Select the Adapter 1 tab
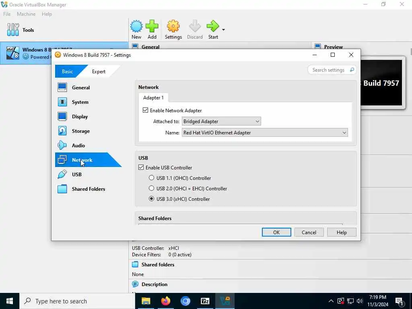 [153, 98]
